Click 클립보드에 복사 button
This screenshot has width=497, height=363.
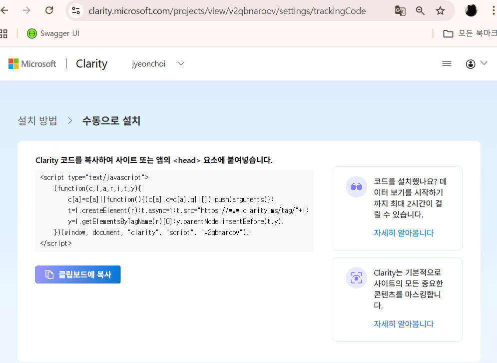(78, 274)
